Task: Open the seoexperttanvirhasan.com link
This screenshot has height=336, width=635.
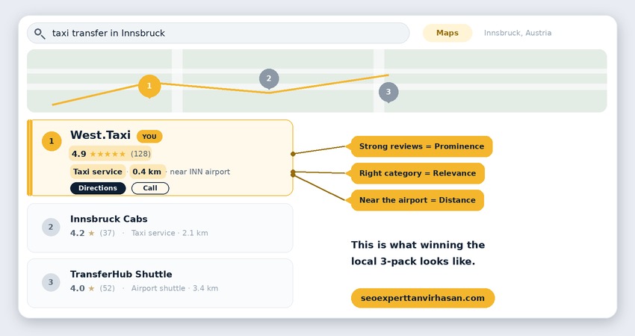Action: [423, 298]
